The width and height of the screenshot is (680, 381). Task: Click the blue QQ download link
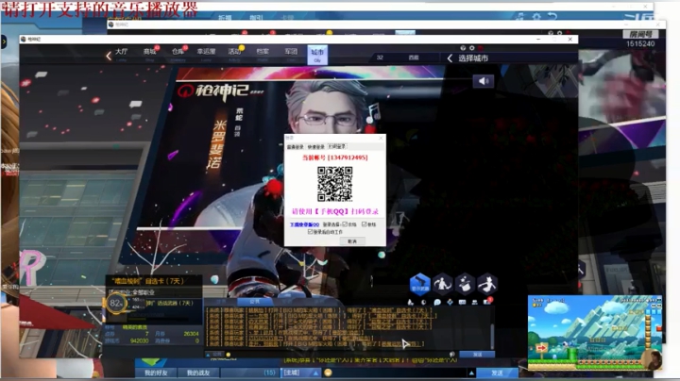(304, 224)
